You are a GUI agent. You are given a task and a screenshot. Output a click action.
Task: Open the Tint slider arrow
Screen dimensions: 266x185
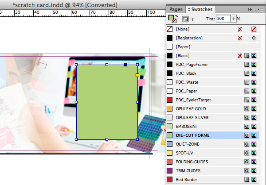tap(233, 19)
